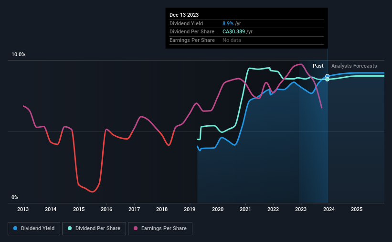Click the teal data point marker at Dec 2023
Screen dimensions: 392x242
click(x=327, y=80)
